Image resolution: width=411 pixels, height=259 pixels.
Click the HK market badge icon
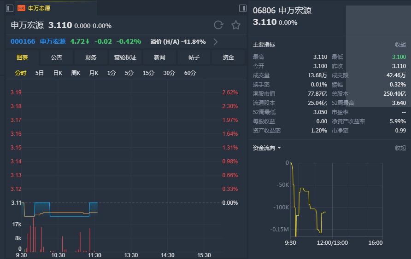(x=21, y=8)
